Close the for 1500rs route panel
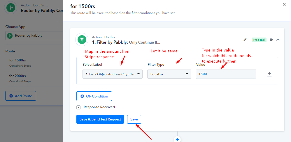The width and height of the screenshot is (291, 142). [x=284, y=4]
